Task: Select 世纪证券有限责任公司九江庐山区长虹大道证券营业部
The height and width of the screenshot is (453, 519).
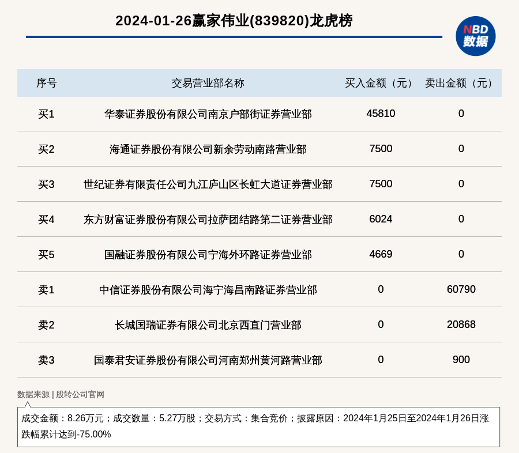Action: click(x=208, y=184)
